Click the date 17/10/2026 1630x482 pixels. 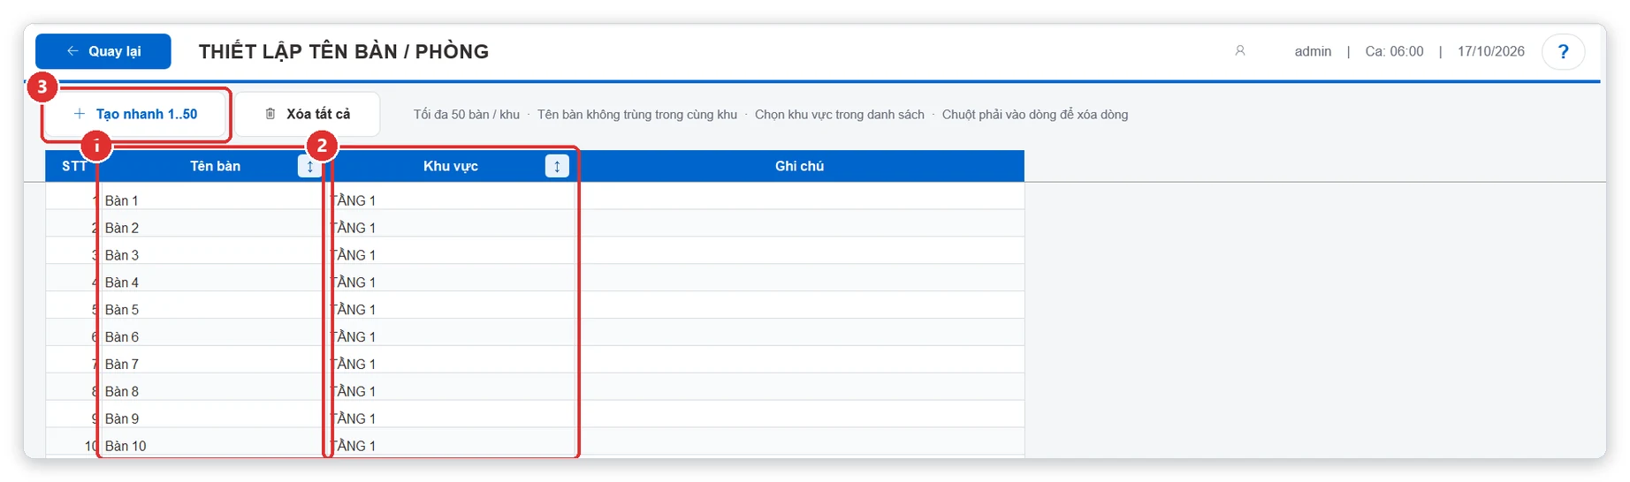pyautogui.click(x=1491, y=51)
